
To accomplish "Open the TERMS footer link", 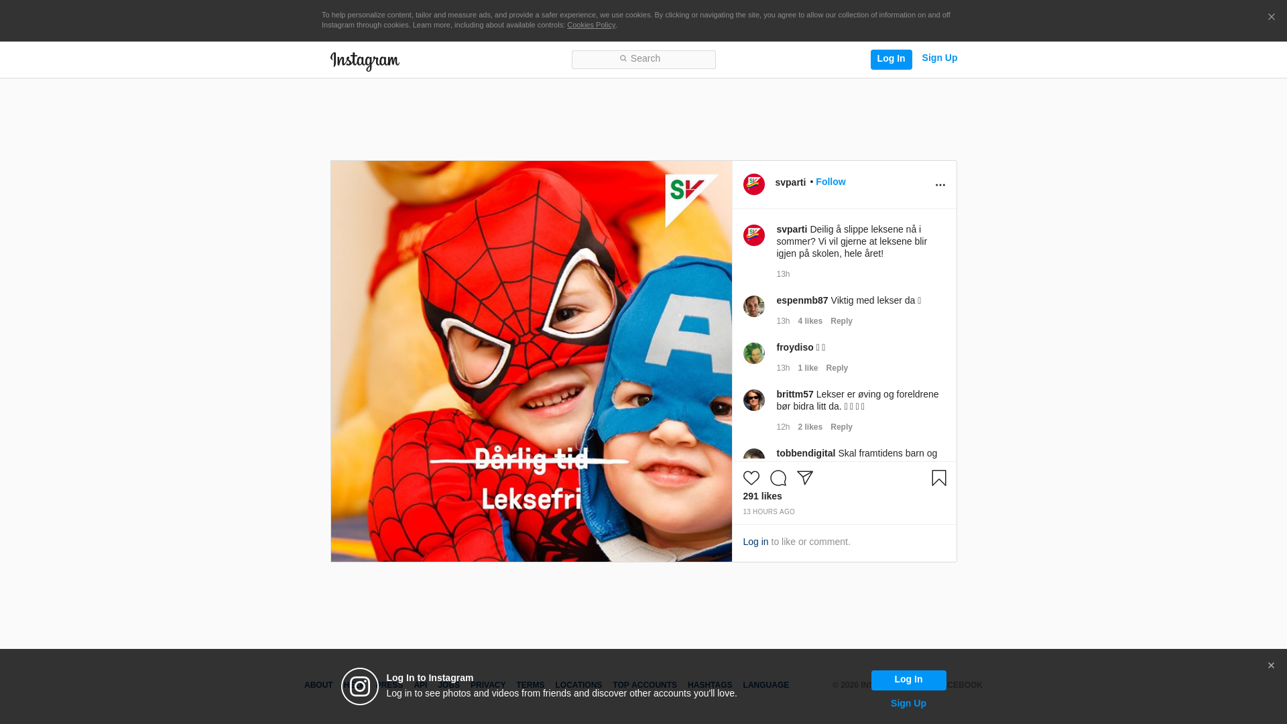I will (530, 685).
